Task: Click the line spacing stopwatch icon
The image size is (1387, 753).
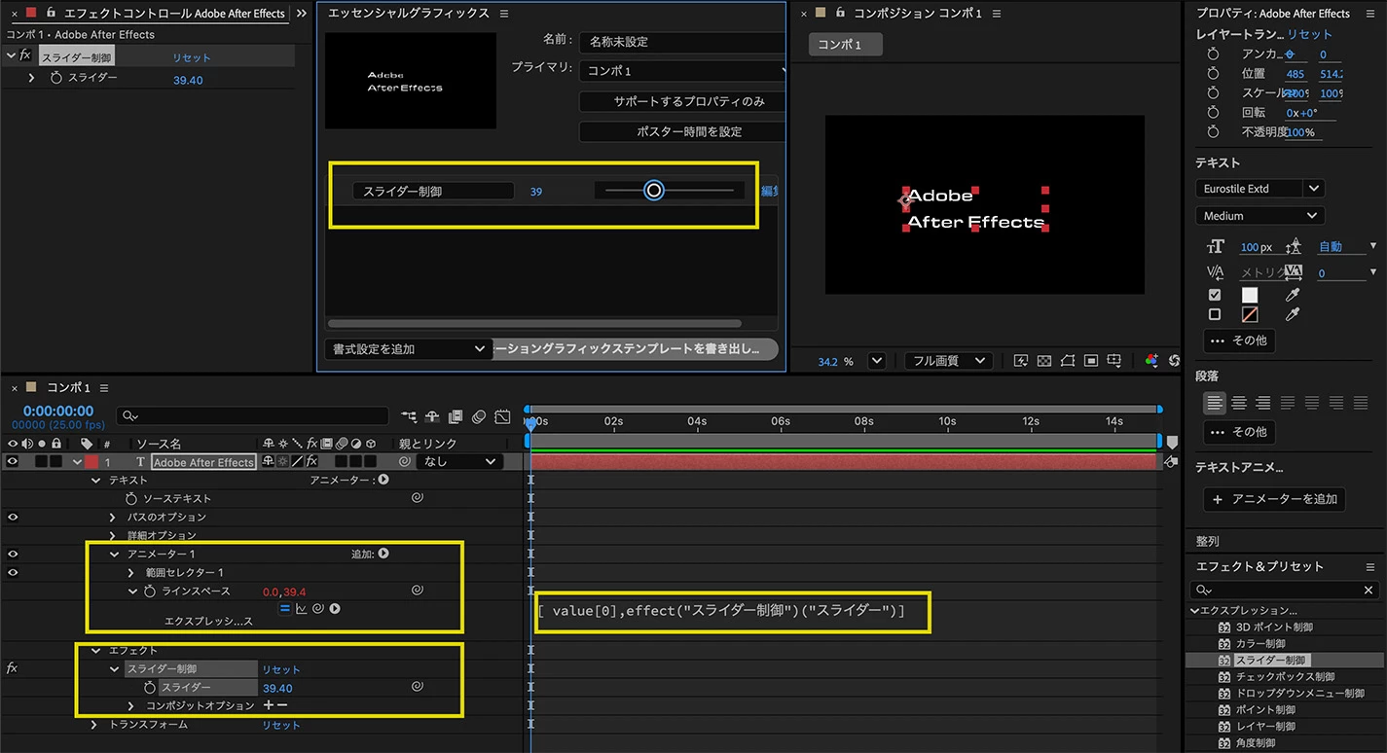Action: click(x=150, y=592)
